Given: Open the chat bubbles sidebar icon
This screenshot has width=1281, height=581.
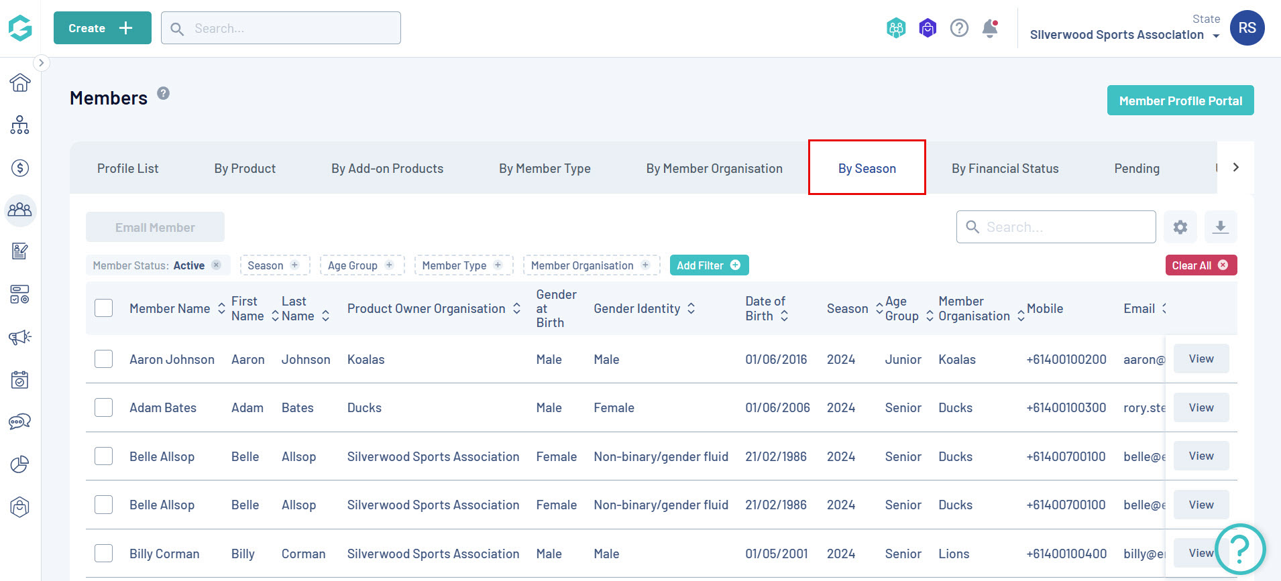Looking at the screenshot, I should 20,422.
